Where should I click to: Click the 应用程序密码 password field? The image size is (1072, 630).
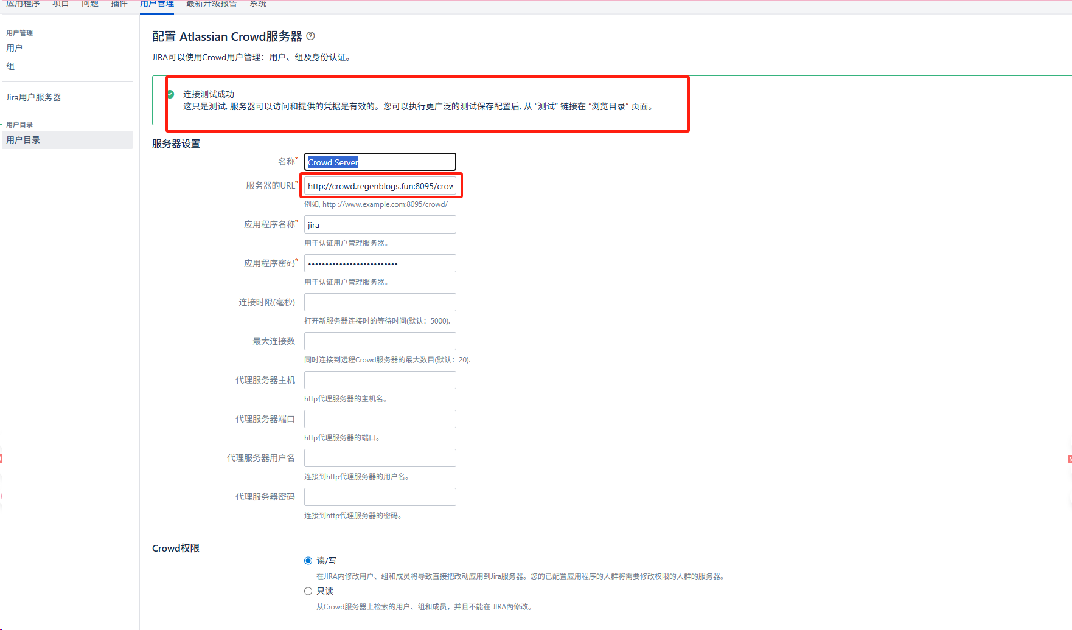(380, 263)
